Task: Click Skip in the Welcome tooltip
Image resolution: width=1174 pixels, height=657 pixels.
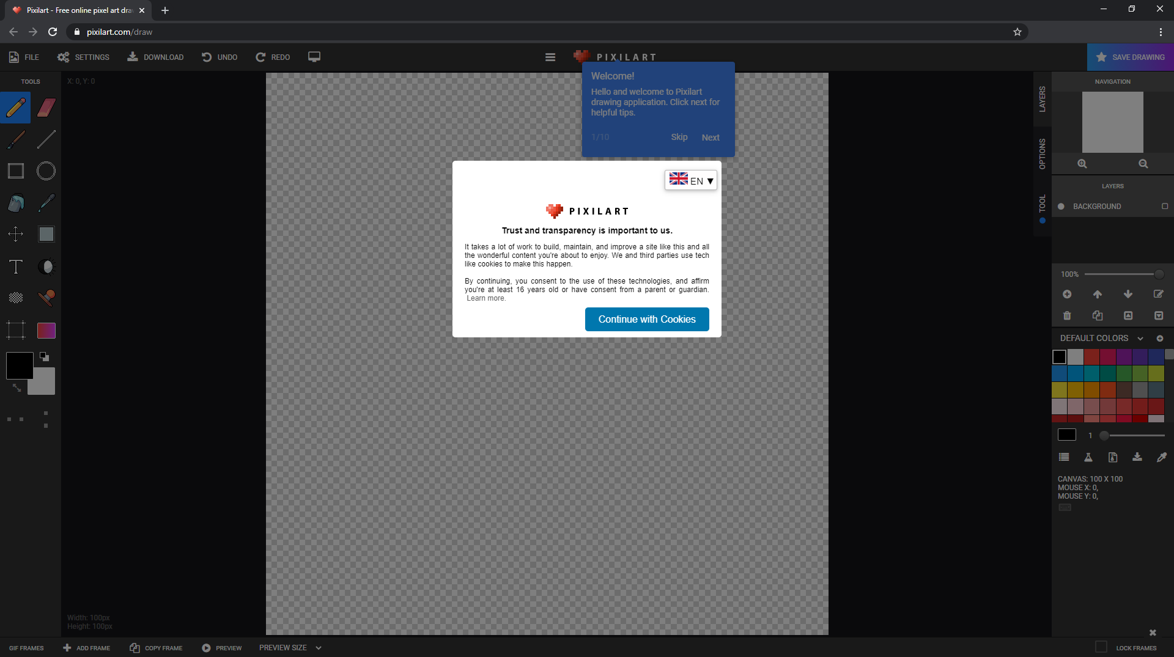Action: (679, 137)
